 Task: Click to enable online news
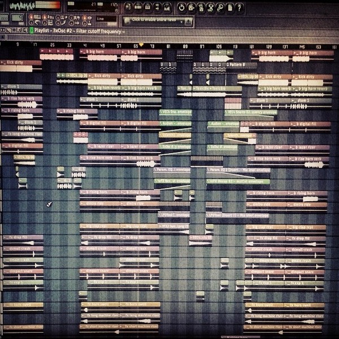click(x=154, y=20)
